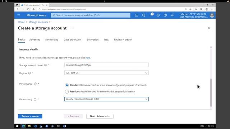
Task: Switch to the Tags tab
Action: point(106,40)
